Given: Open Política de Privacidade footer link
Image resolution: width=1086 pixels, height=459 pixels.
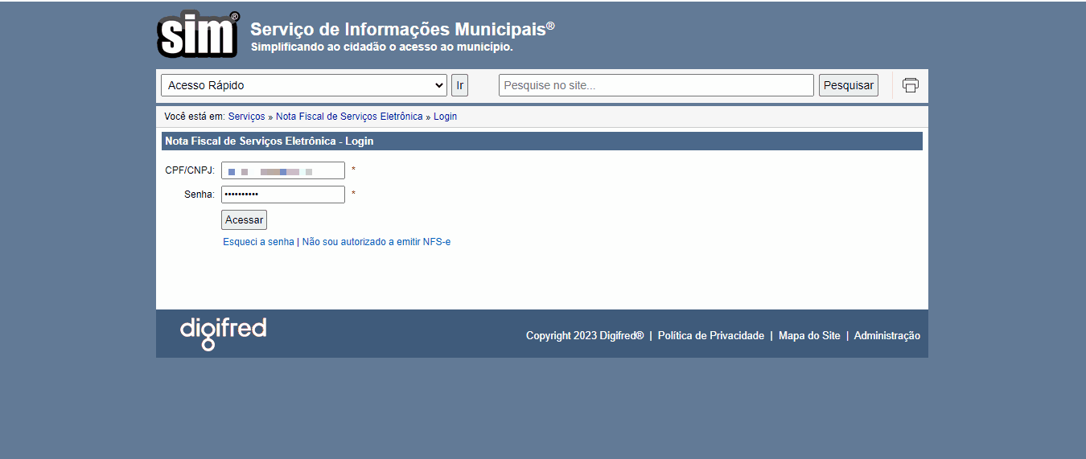Looking at the screenshot, I should (x=711, y=336).
